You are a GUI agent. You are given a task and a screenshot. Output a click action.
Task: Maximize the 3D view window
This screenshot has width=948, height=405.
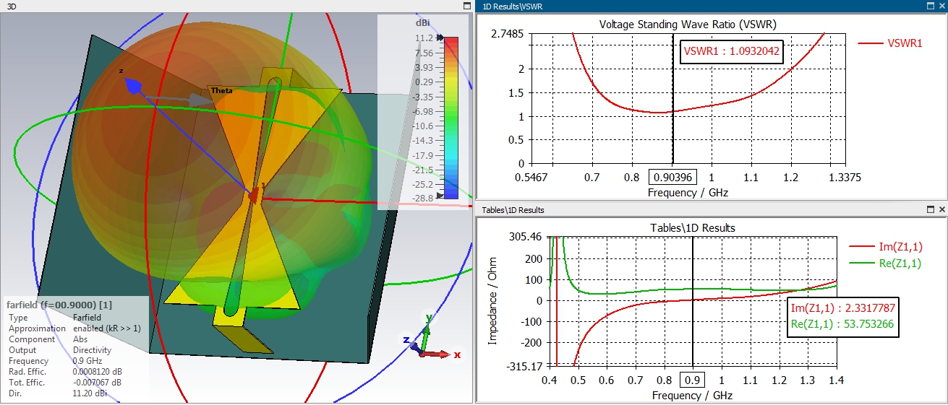point(467,6)
